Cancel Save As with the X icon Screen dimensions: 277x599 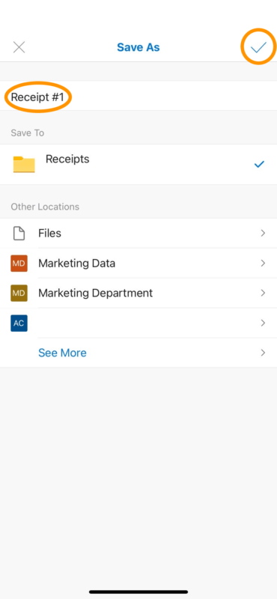click(19, 47)
